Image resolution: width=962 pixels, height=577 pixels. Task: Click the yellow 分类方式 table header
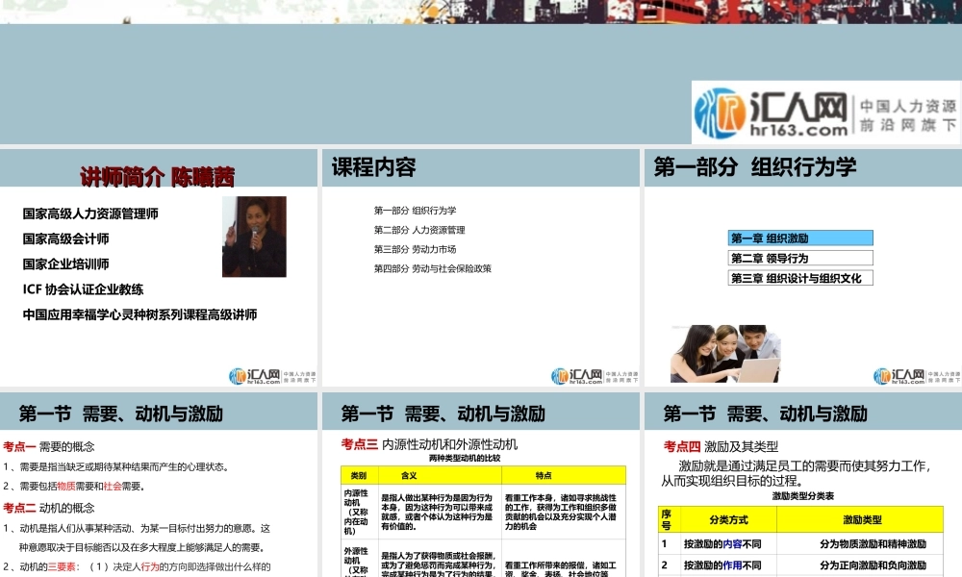click(x=728, y=519)
